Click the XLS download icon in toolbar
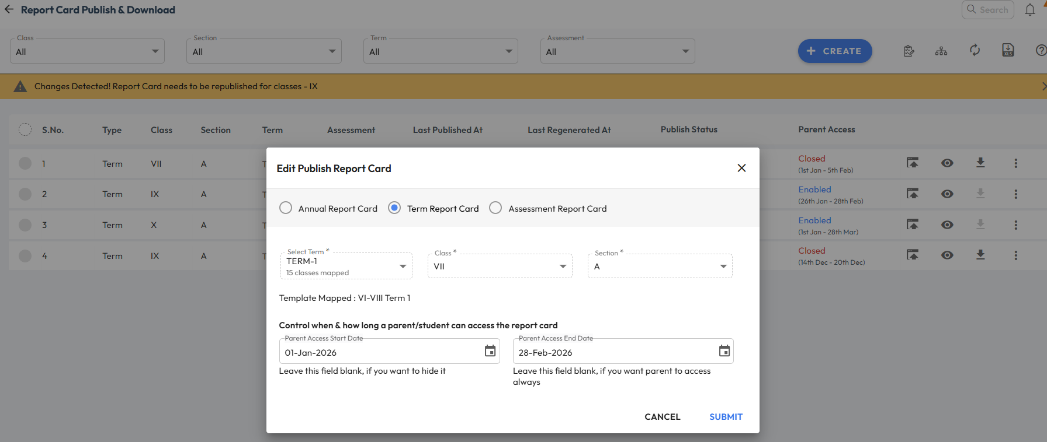1047x442 pixels. click(1008, 50)
